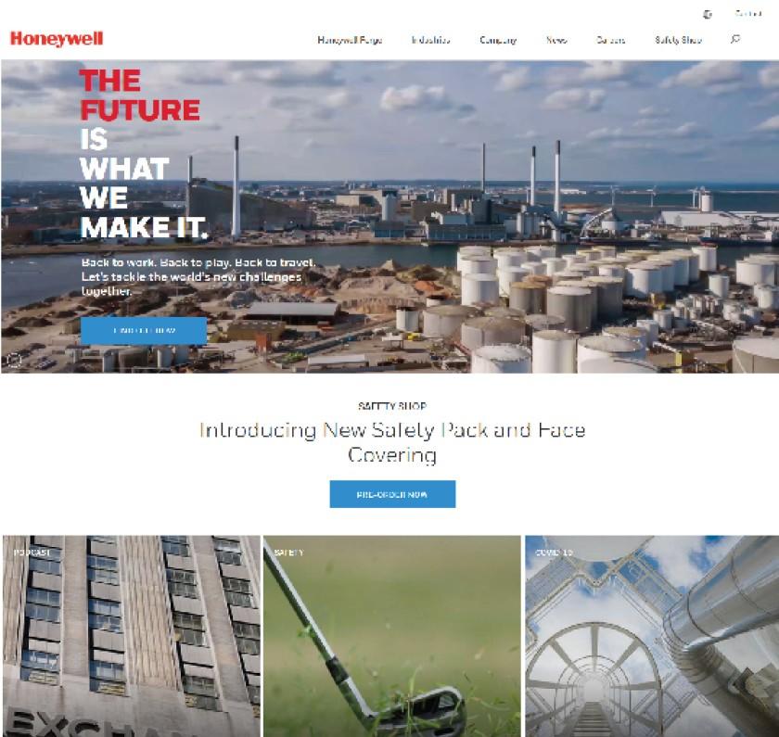Viewport: 779px width, 737px height.
Task: Expand the Careers navigation menu
Action: 610,40
